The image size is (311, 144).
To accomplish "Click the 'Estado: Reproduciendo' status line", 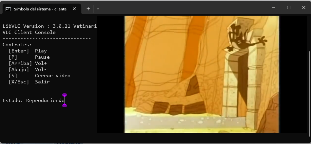I will [33, 100].
